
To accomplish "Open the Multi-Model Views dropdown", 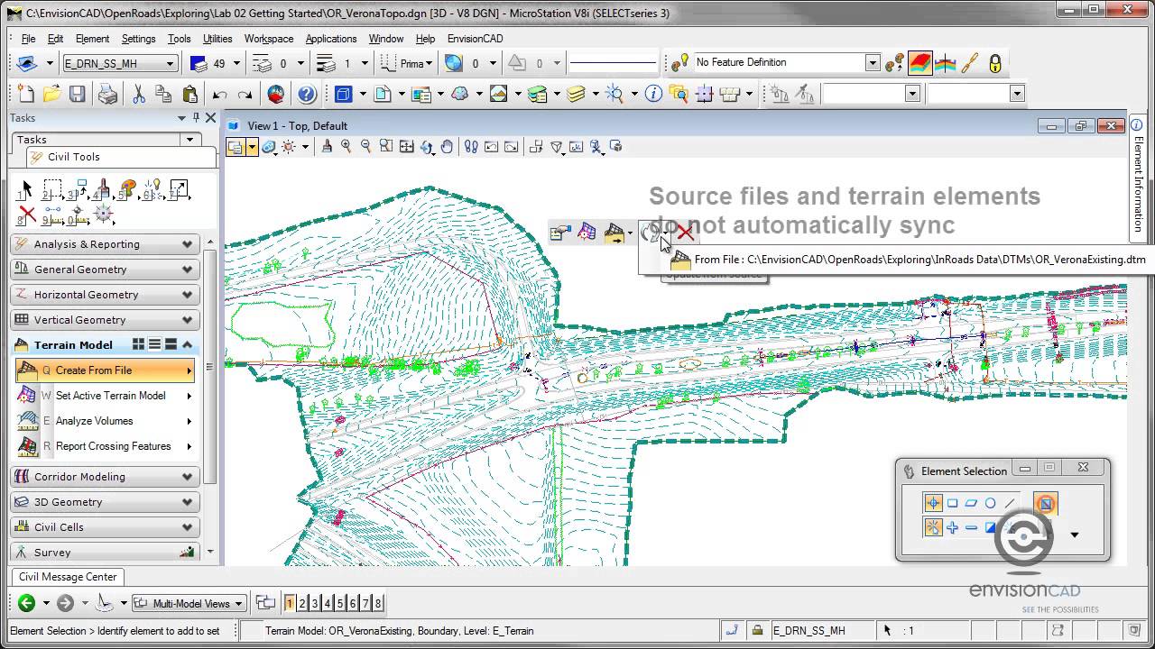I will click(x=238, y=603).
